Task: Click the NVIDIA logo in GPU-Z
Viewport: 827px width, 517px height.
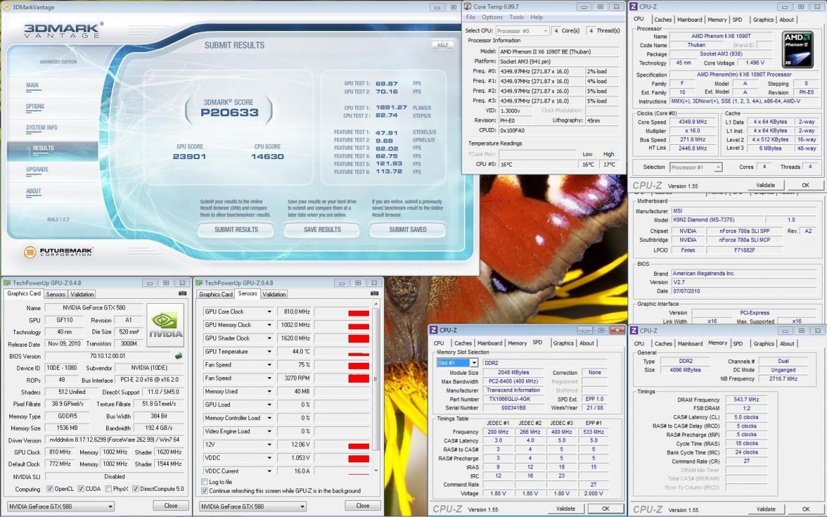Action: click(x=165, y=324)
